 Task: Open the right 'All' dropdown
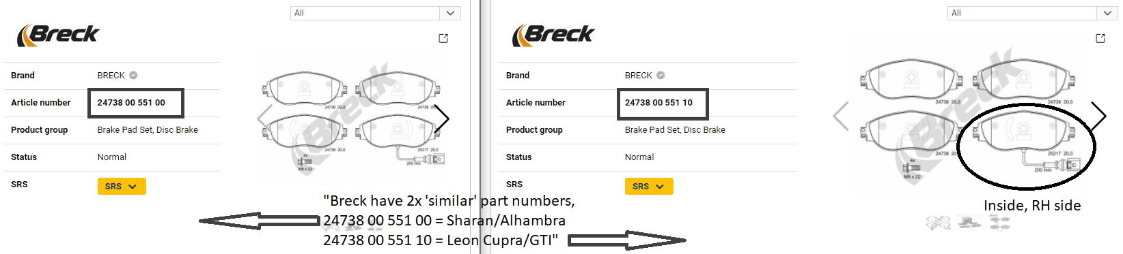(1032, 13)
